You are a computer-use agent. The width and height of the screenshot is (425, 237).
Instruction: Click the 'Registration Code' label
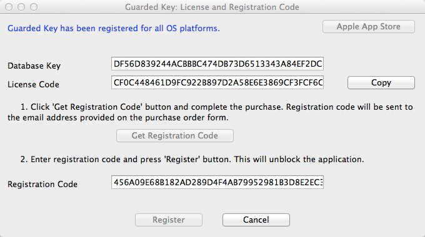[x=42, y=184]
